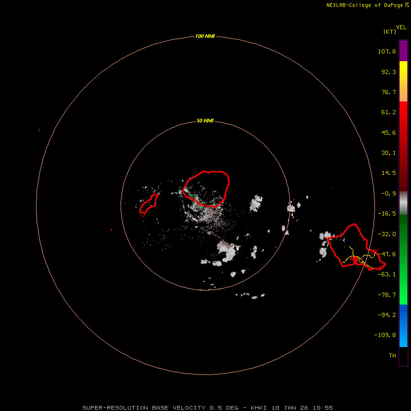Viewport: 411px width, 411px height.
Task: Click the TH legend label
Action: coord(392,356)
